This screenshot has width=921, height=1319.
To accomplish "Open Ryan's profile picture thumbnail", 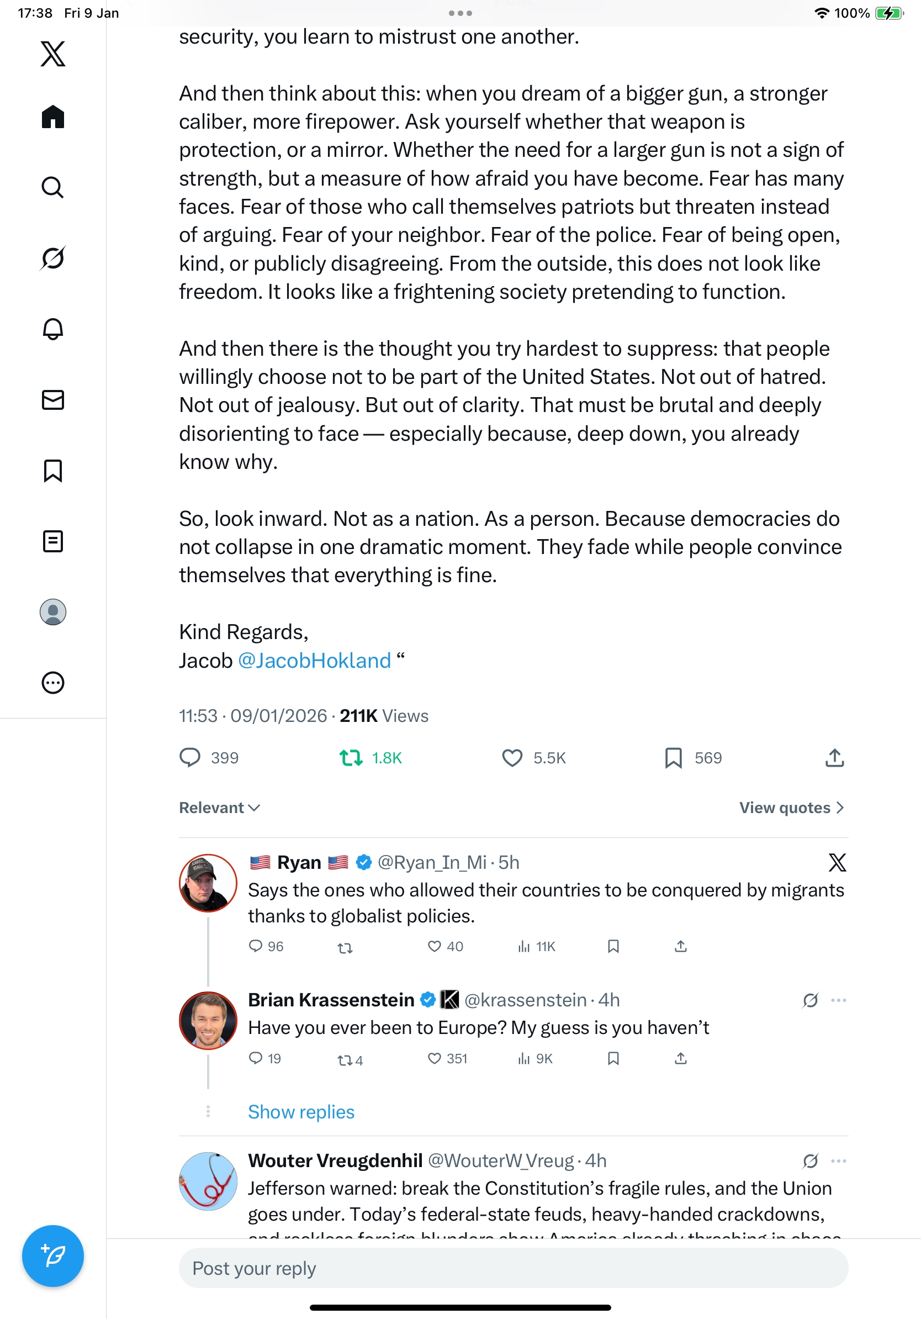I will click(x=208, y=883).
